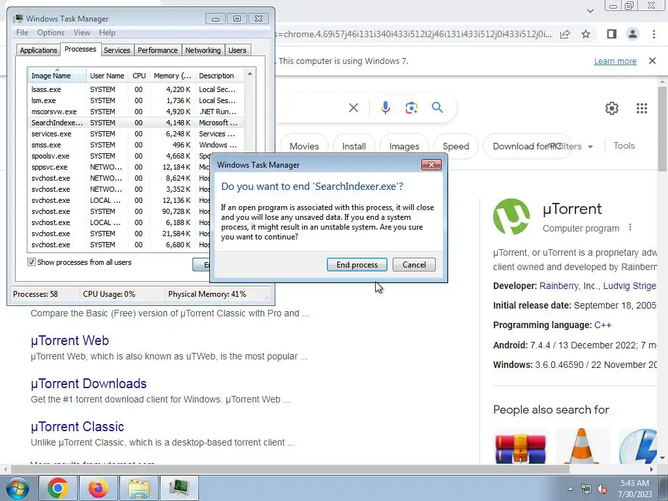
Task: Click the Learn more link
Action: click(x=615, y=61)
